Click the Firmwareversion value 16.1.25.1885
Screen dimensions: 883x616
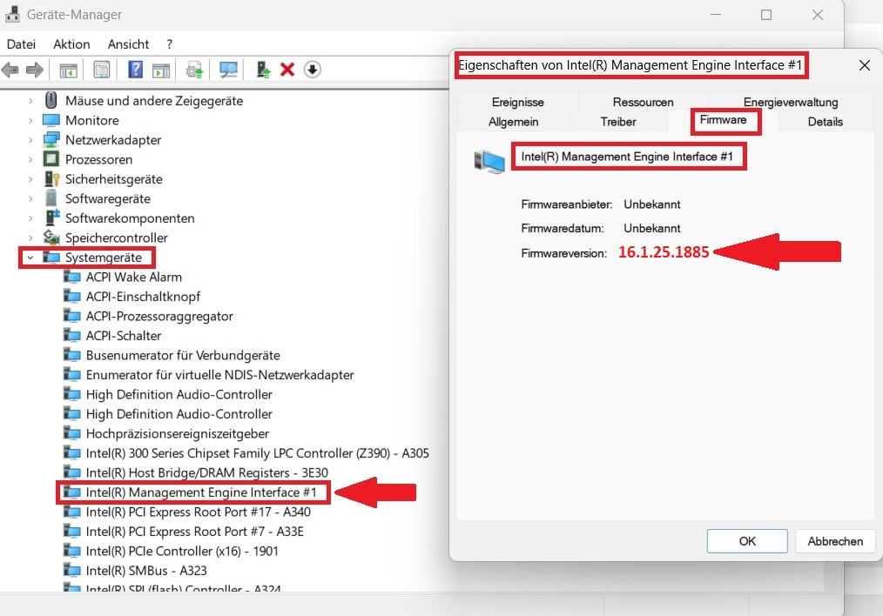pyautogui.click(x=664, y=252)
